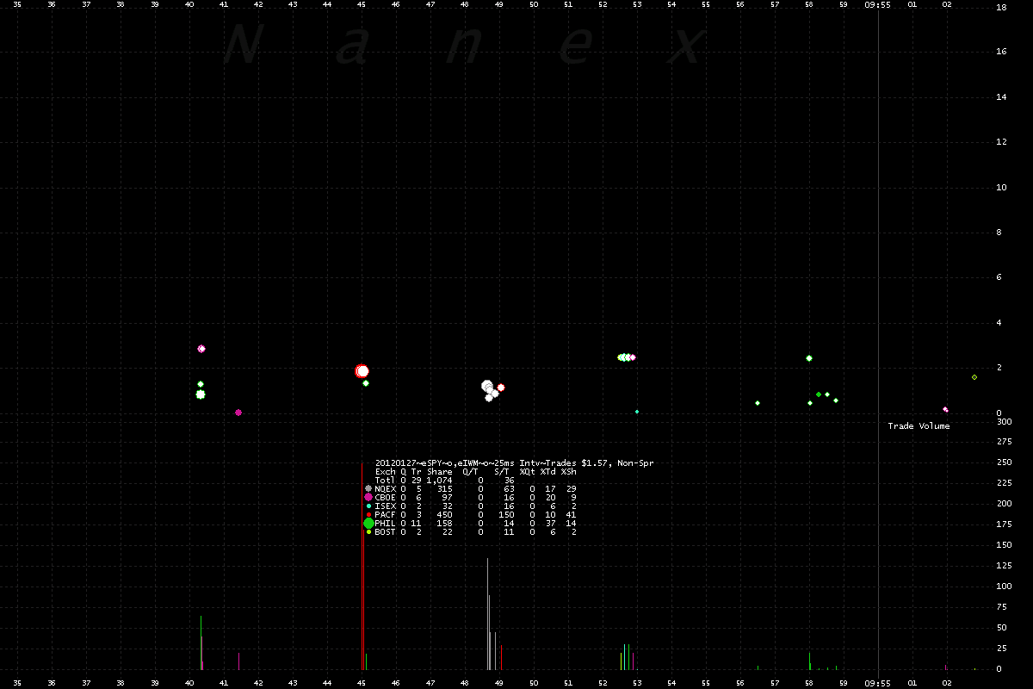The height and width of the screenshot is (689, 1033).
Task: Click the 'CBOE' exchange name
Action: (x=386, y=497)
